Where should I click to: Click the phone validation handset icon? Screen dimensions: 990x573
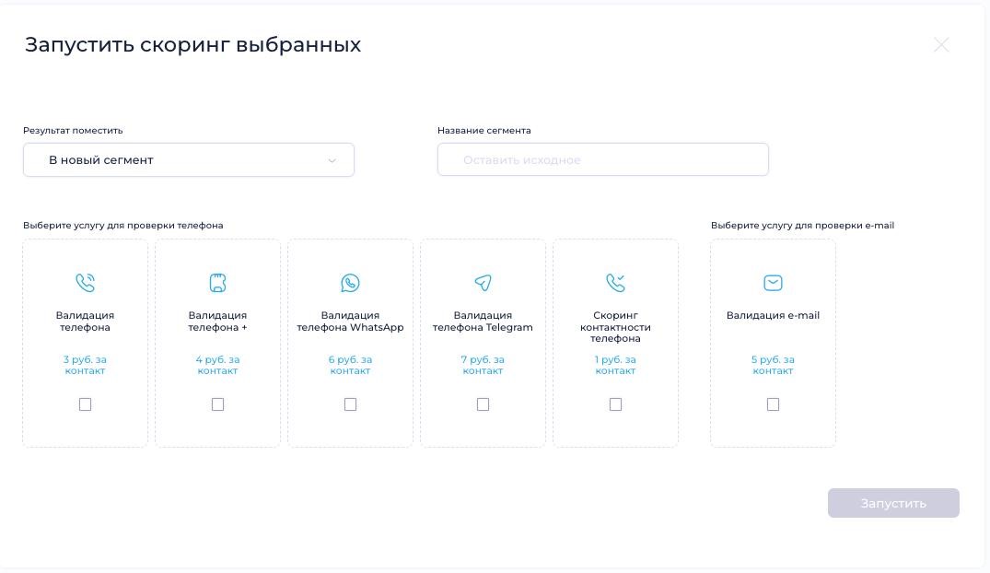pos(86,283)
